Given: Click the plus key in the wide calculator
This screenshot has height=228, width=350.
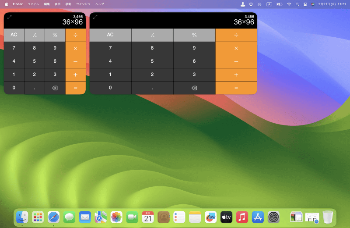Looking at the screenshot, I should pos(236,75).
